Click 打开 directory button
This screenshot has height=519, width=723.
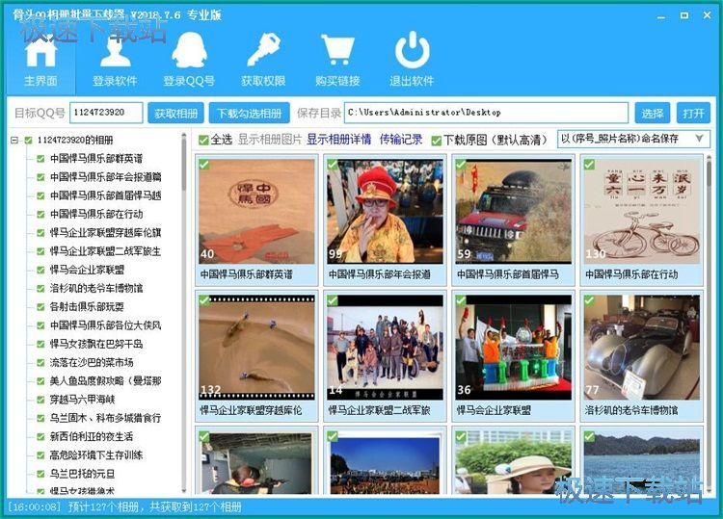(x=693, y=113)
